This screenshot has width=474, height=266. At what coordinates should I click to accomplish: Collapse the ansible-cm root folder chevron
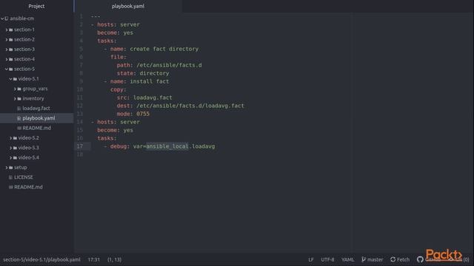click(2, 18)
